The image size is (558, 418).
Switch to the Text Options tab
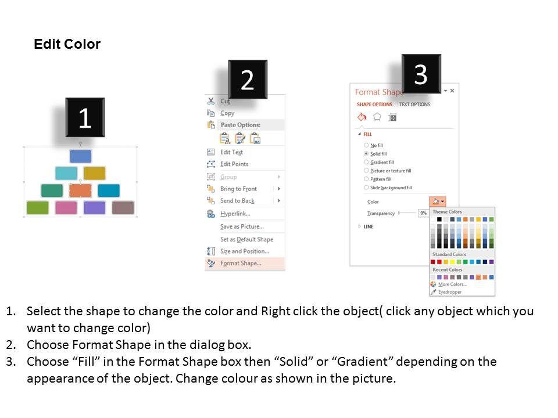(x=414, y=105)
